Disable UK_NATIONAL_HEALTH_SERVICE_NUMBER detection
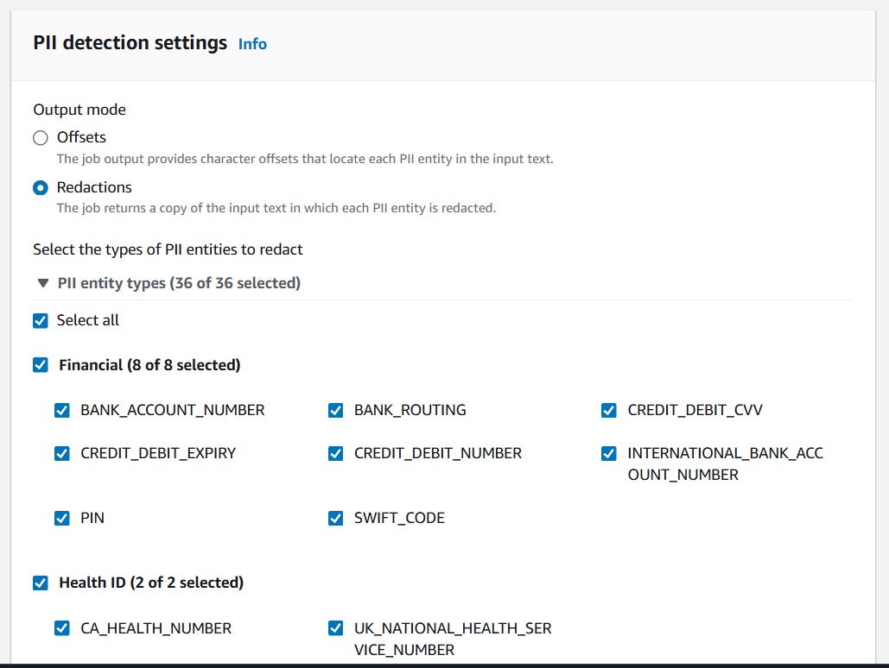 tap(335, 628)
